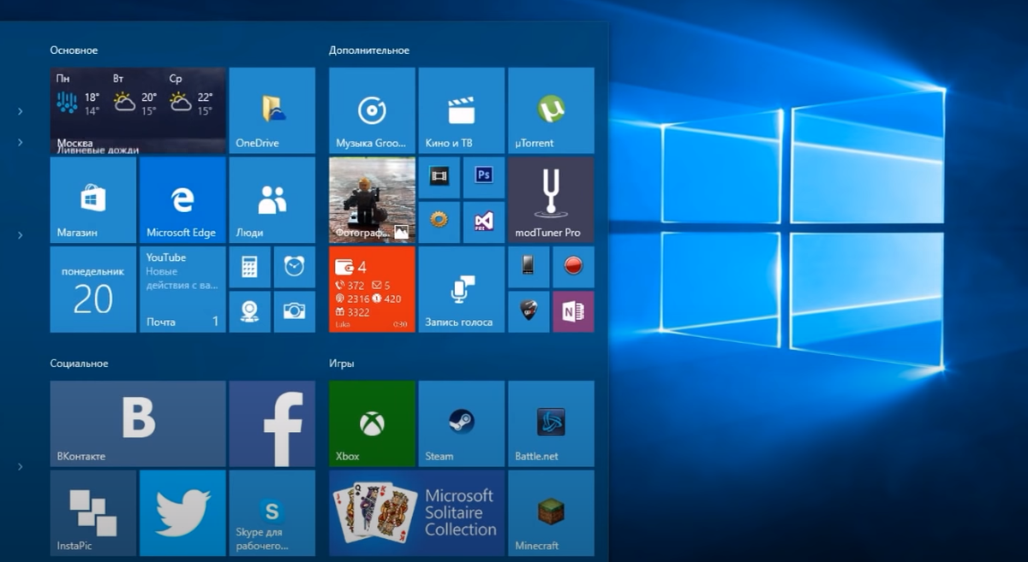Viewport: 1028px width, 562px height.
Task: Select the Дополнительное group header
Action: point(369,50)
